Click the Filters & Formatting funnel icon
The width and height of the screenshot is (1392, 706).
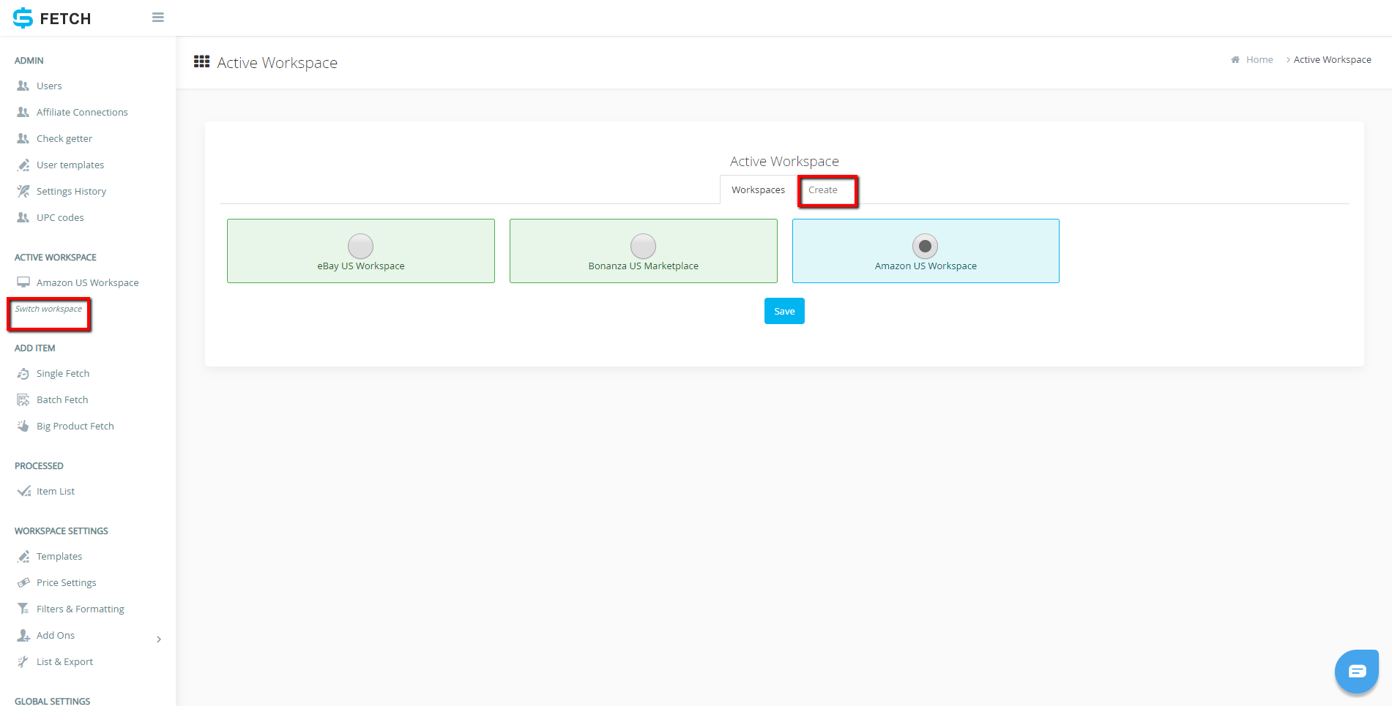pyautogui.click(x=23, y=609)
